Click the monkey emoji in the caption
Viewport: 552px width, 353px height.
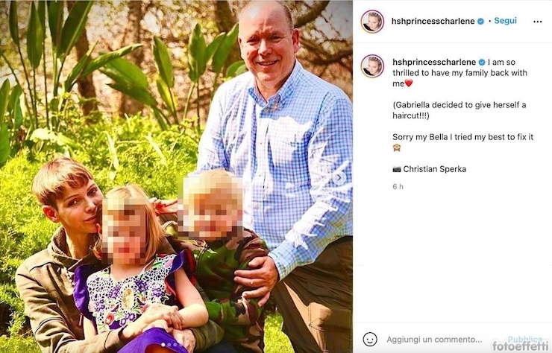pyautogui.click(x=397, y=147)
